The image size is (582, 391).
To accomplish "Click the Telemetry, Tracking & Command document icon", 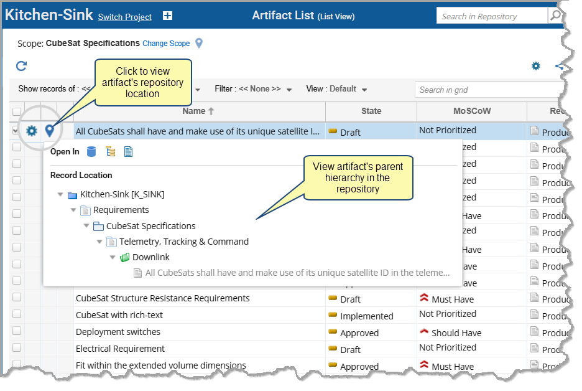I will point(111,242).
